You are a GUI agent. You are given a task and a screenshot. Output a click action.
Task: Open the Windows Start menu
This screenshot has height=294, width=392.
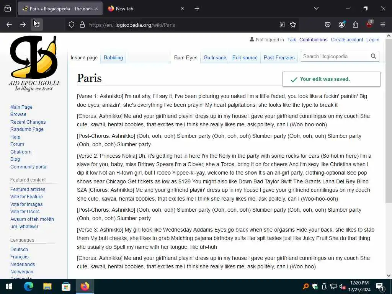coord(9,286)
